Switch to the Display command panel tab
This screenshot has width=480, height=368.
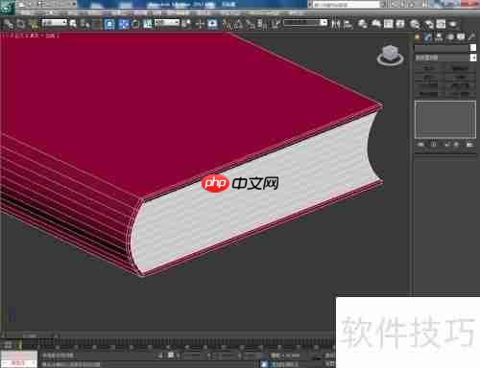pyautogui.click(x=461, y=37)
